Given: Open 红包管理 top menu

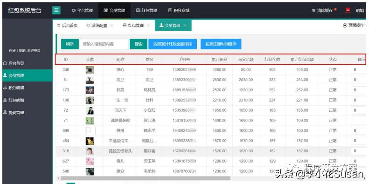Looking at the screenshot, I should 146,11.
